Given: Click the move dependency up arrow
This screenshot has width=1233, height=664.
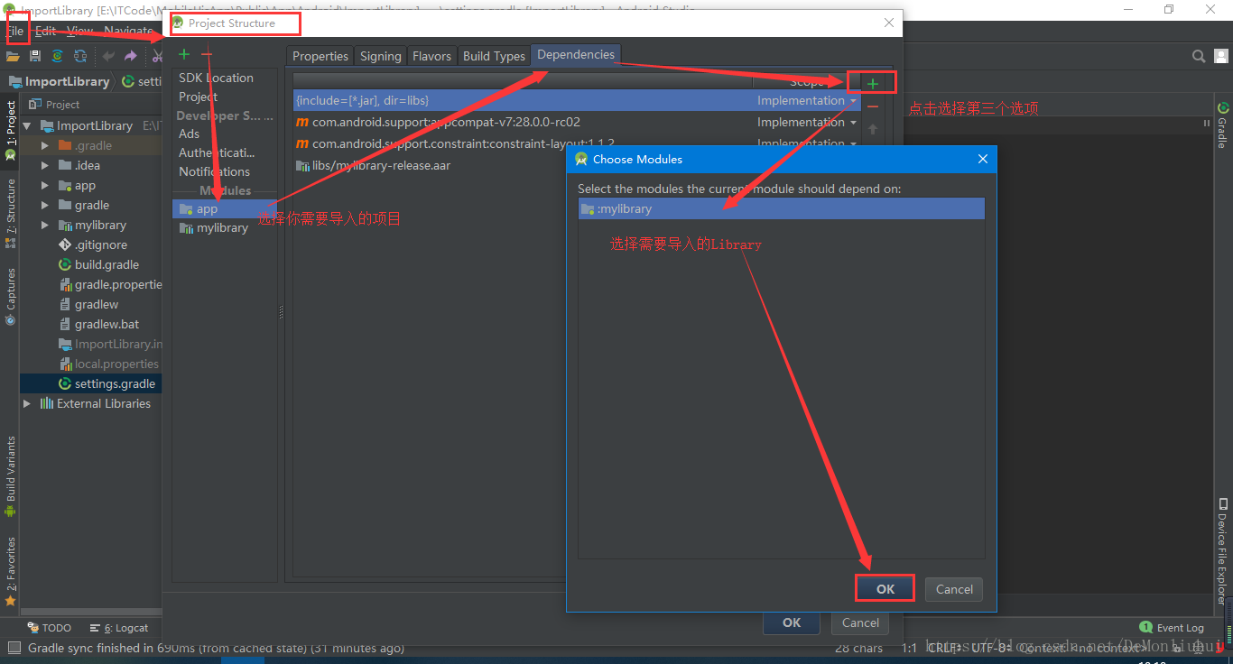Looking at the screenshot, I should 872,129.
